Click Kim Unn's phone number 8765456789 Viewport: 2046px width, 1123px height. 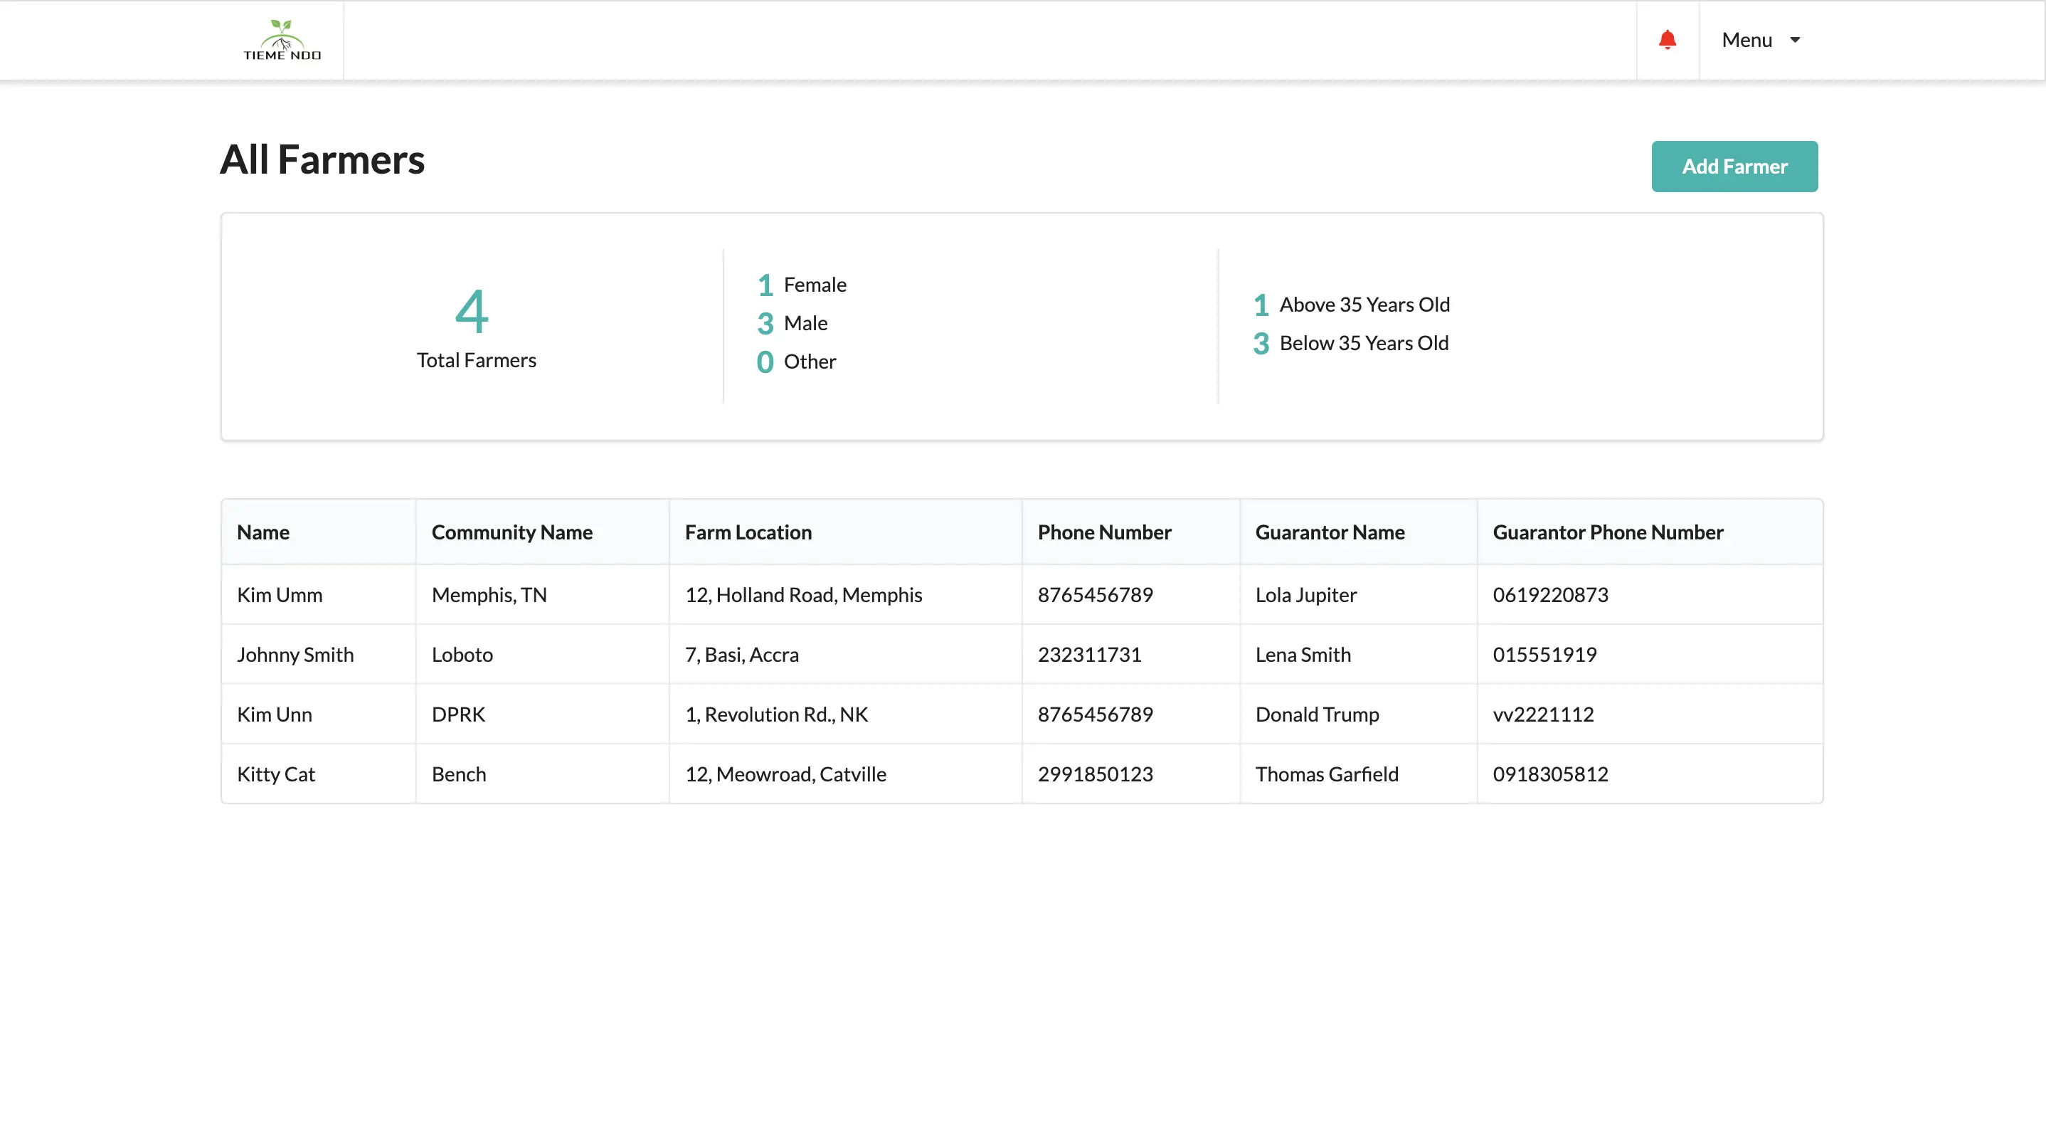[1096, 714]
